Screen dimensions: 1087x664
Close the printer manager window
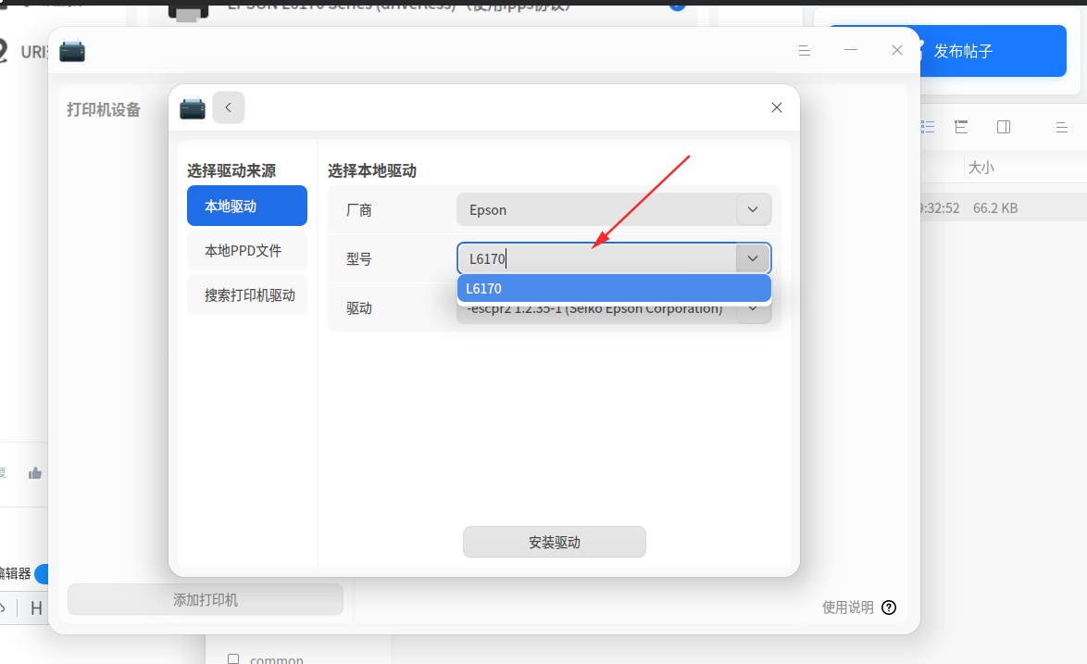(x=897, y=50)
